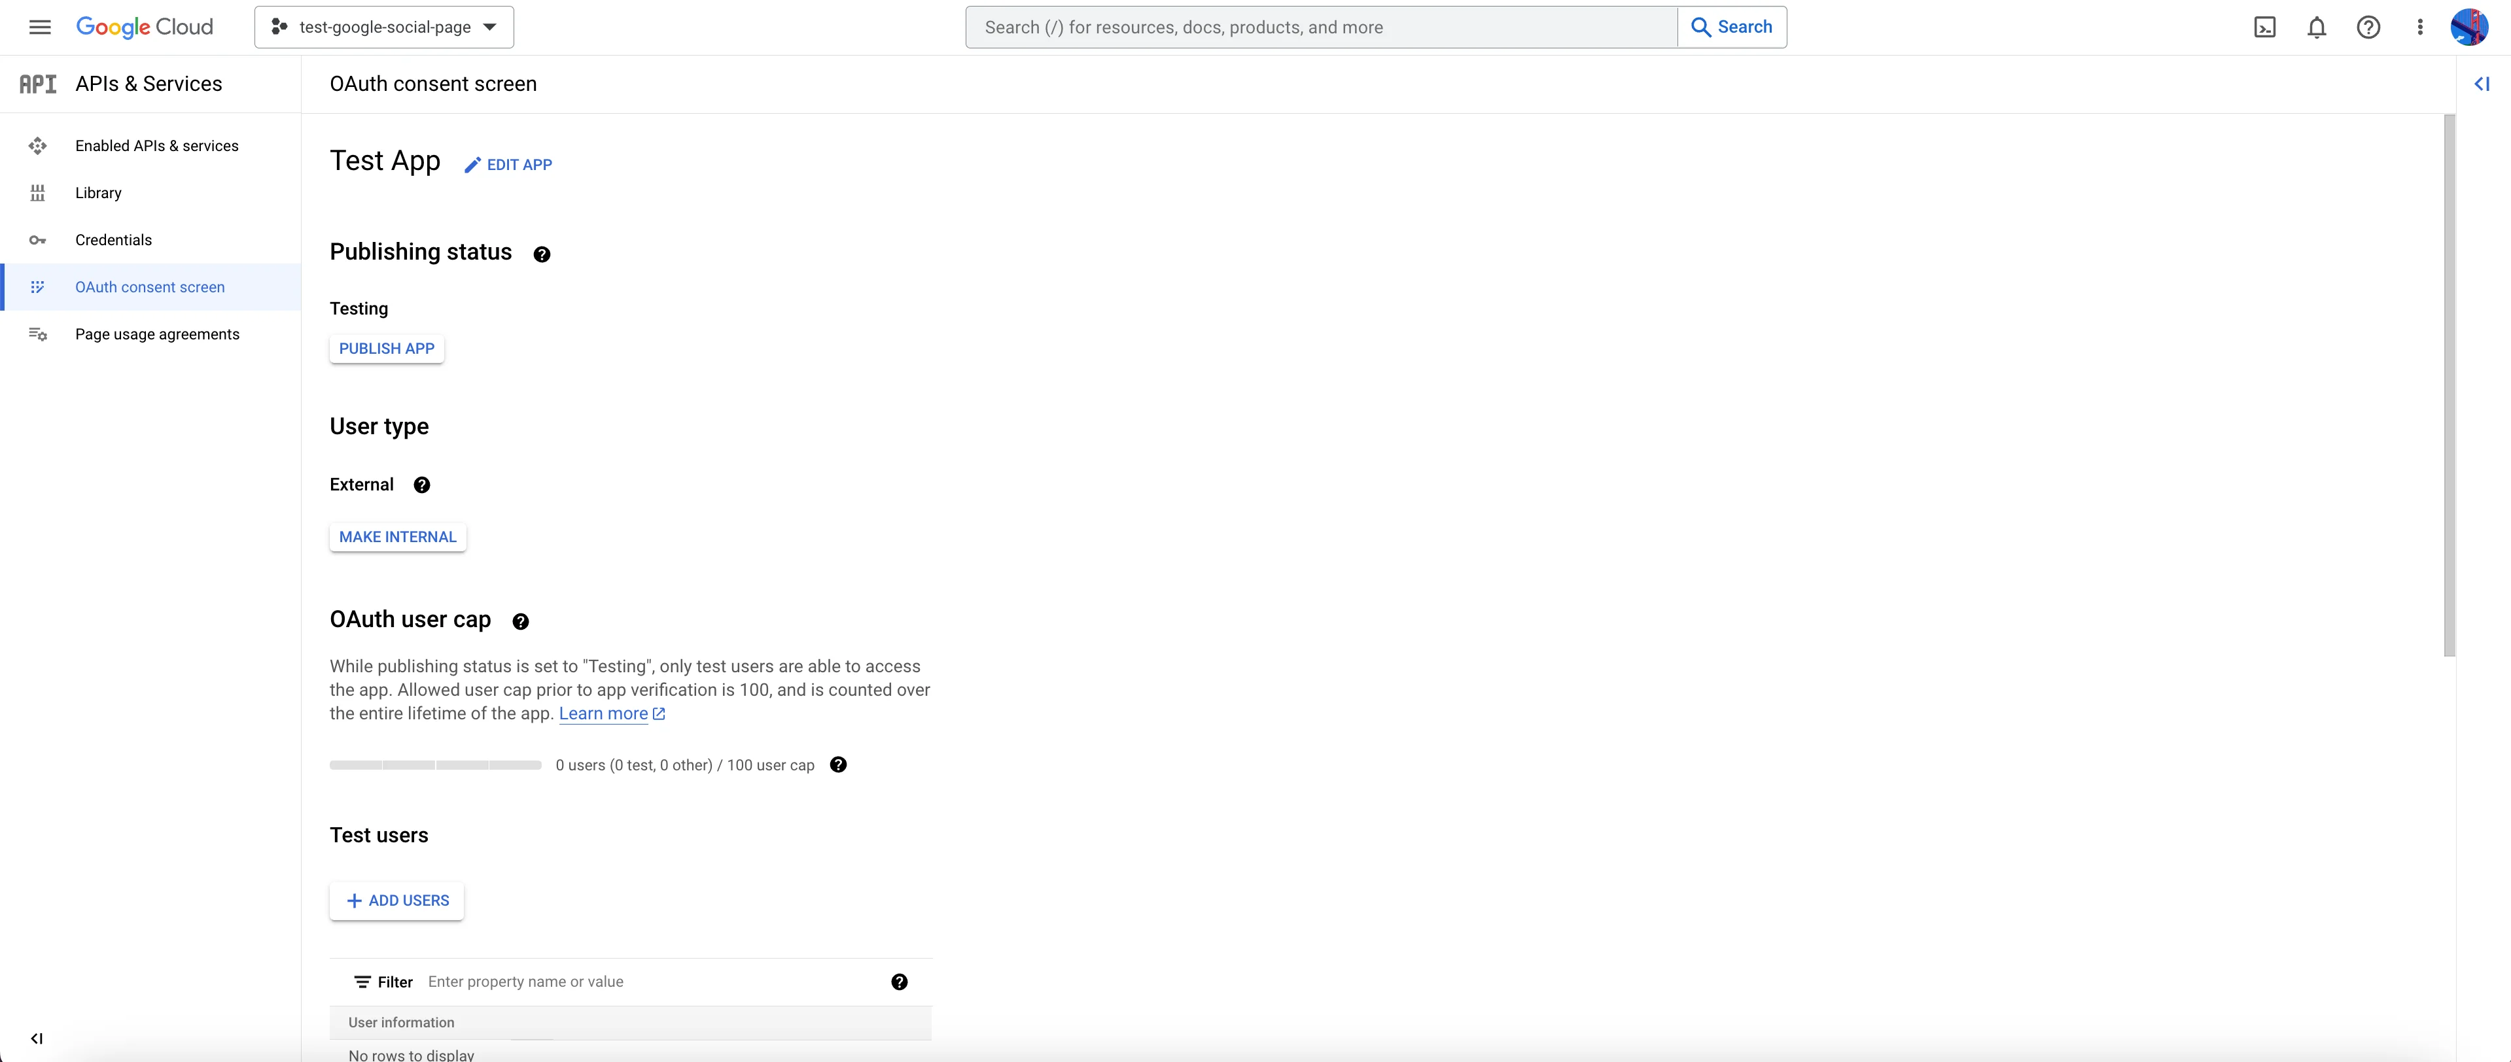Open the Credentials page
The image size is (2511, 1062).
pyautogui.click(x=113, y=239)
